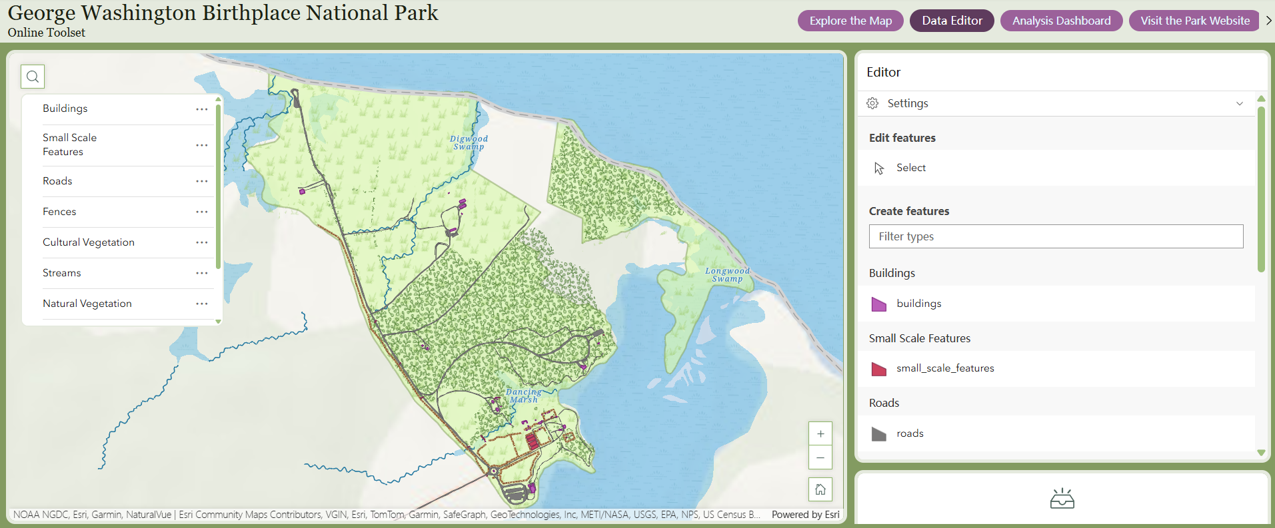Image resolution: width=1275 pixels, height=528 pixels.
Task: Click the Filter types input field
Action: [1056, 236]
